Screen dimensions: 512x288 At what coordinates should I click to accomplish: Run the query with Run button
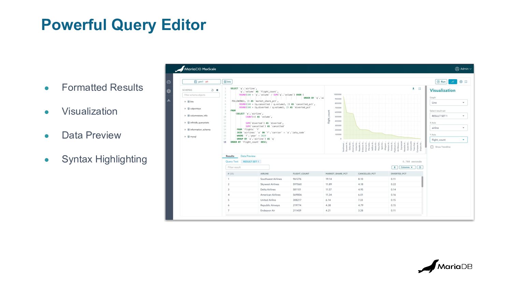point(441,82)
